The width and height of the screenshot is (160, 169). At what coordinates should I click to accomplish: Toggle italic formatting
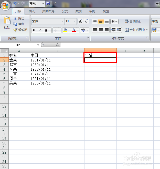(40, 30)
